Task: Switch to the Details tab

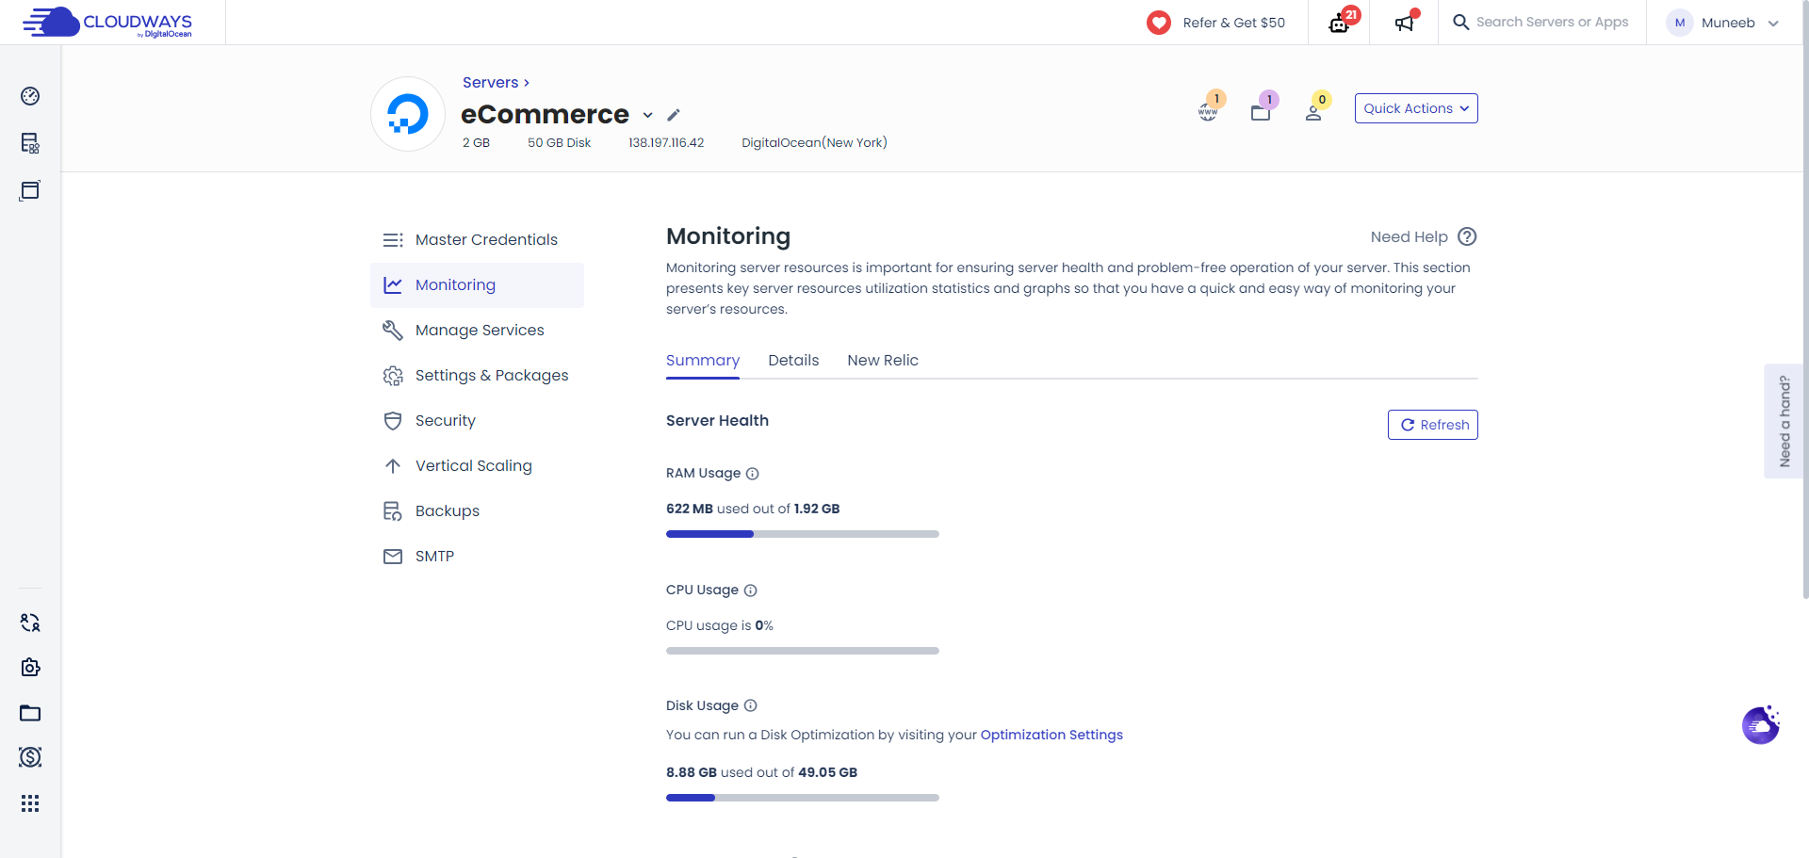Action: pyautogui.click(x=793, y=360)
